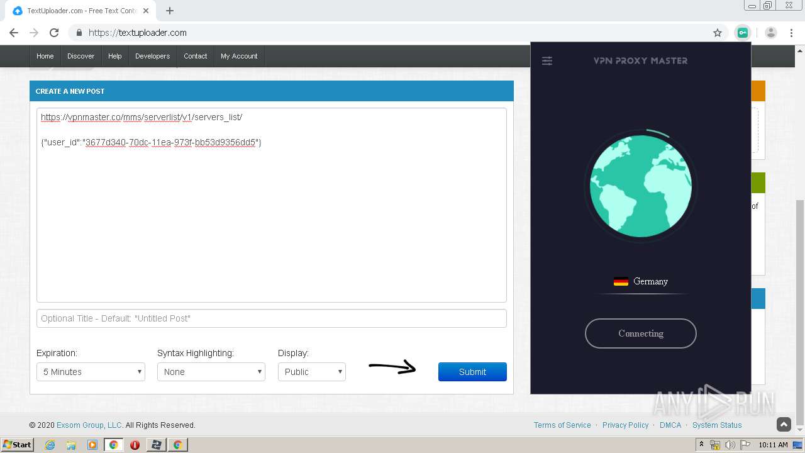Open the taskbar app left of second Chrome
Image resolution: width=805 pixels, height=453 pixels.
pyautogui.click(x=156, y=445)
